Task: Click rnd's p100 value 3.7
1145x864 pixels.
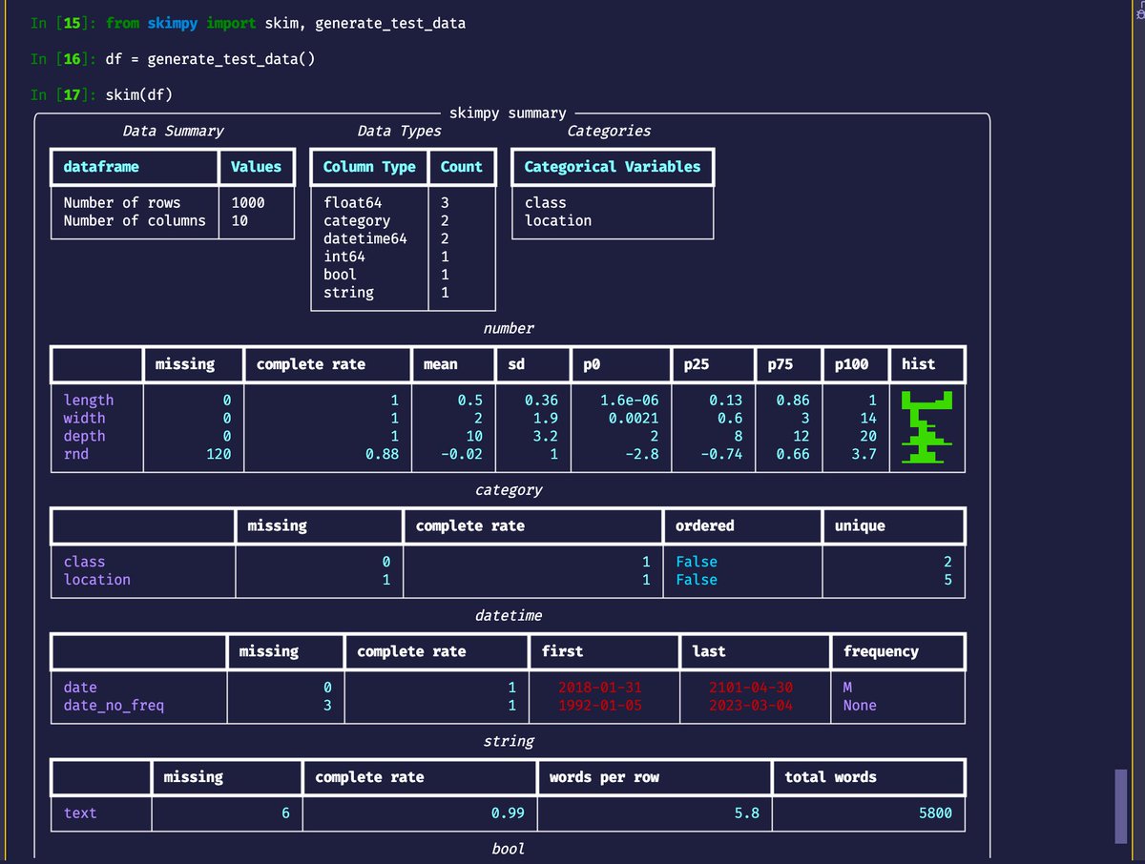Action: tap(864, 454)
